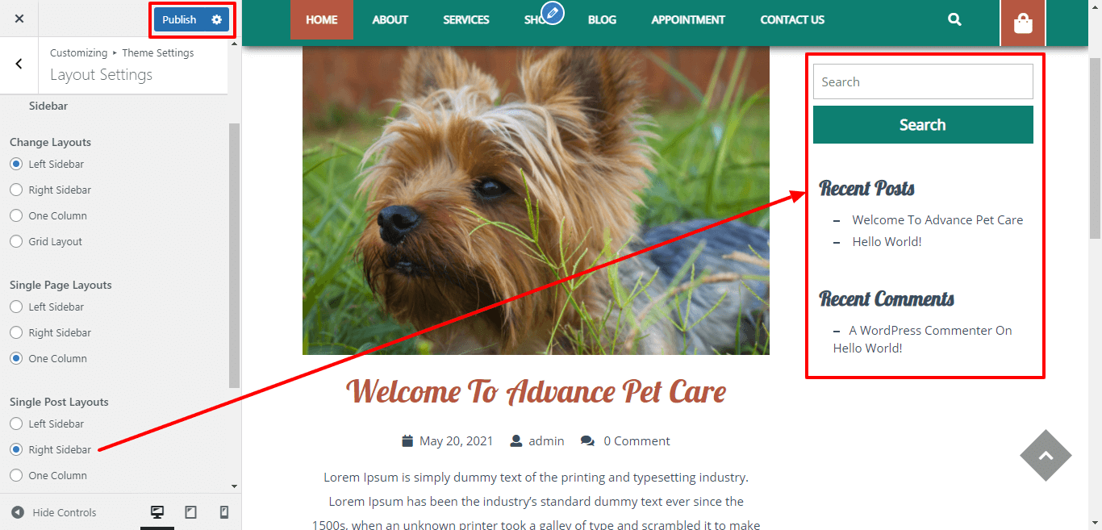
Task: Open the shopping bag cart icon
Action: coord(1023,23)
